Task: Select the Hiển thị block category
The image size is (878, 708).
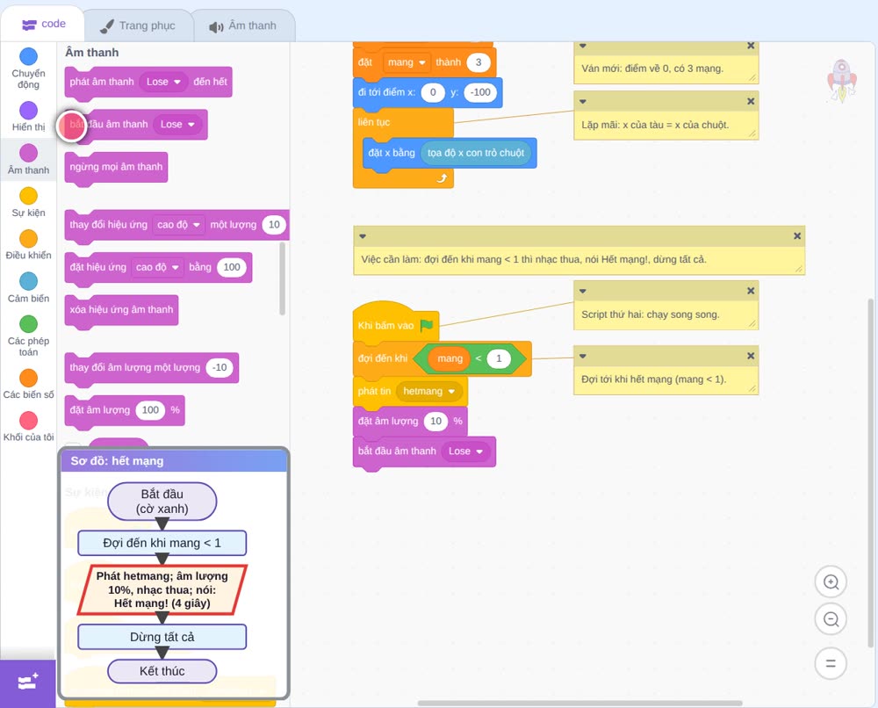Action: [x=28, y=117]
